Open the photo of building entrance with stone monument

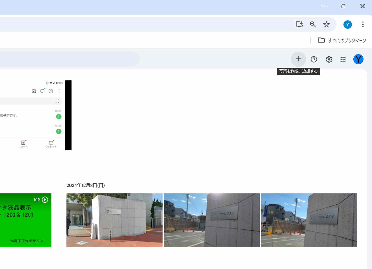(x=114, y=220)
